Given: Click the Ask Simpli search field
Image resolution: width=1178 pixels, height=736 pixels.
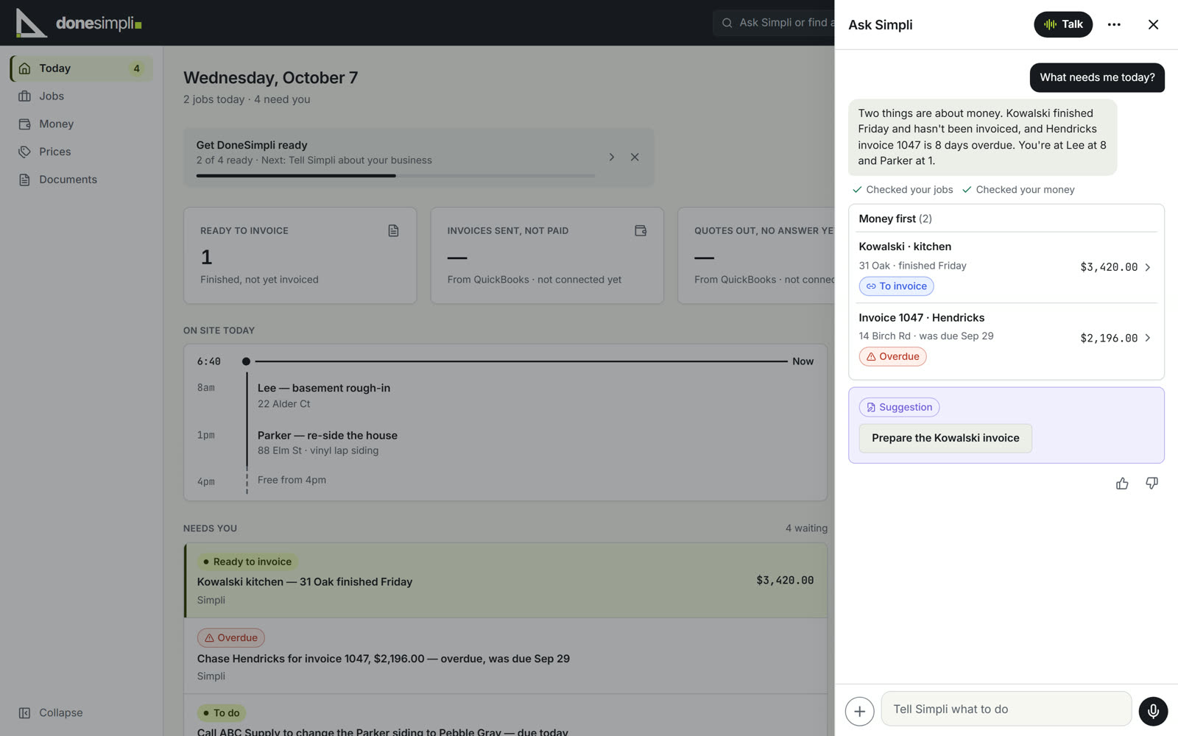Looking at the screenshot, I should pyautogui.click(x=775, y=23).
